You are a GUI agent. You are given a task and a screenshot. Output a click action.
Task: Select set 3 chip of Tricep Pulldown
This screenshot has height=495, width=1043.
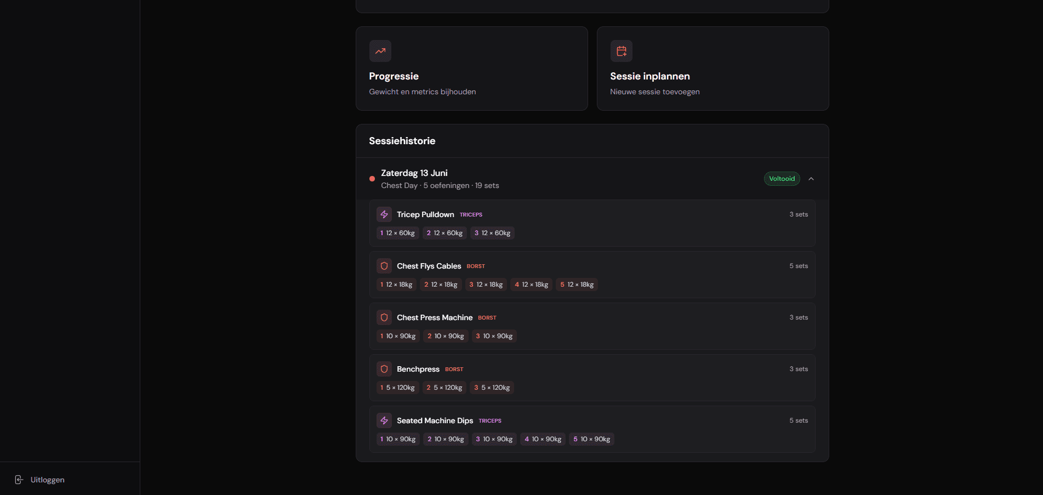click(x=493, y=233)
